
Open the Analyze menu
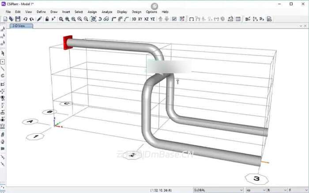[107, 12]
